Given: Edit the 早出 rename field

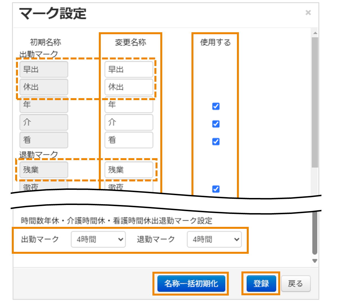Looking at the screenshot, I should point(129,69).
